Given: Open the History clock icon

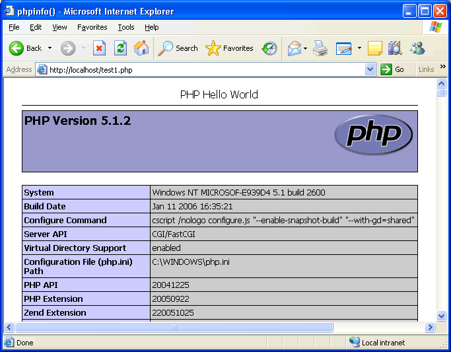Looking at the screenshot, I should 269,48.
